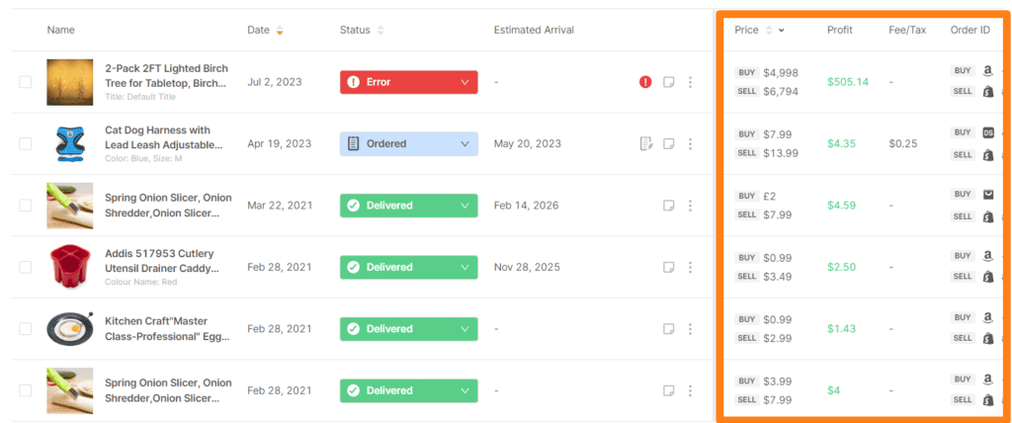Tick checkbox for Cat Dog Harness order

tap(26, 144)
